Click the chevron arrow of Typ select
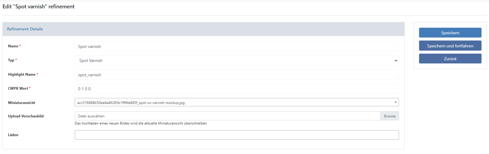The width and height of the screenshot is (489, 154). 396,60
